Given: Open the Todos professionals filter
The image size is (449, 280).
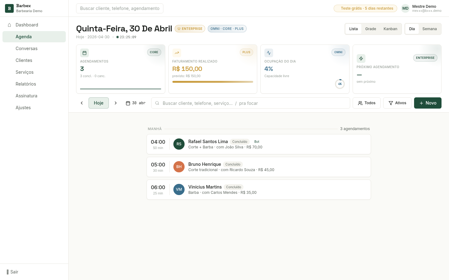Looking at the screenshot, I should pyautogui.click(x=367, y=103).
